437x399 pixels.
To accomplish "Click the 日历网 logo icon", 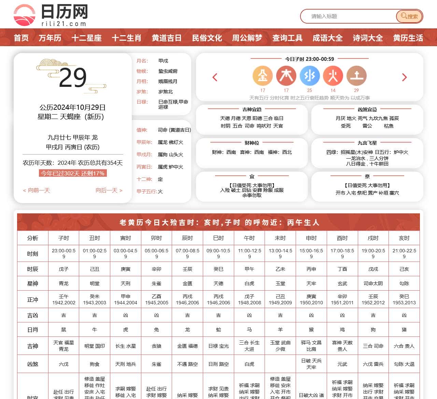I will 24,15.
